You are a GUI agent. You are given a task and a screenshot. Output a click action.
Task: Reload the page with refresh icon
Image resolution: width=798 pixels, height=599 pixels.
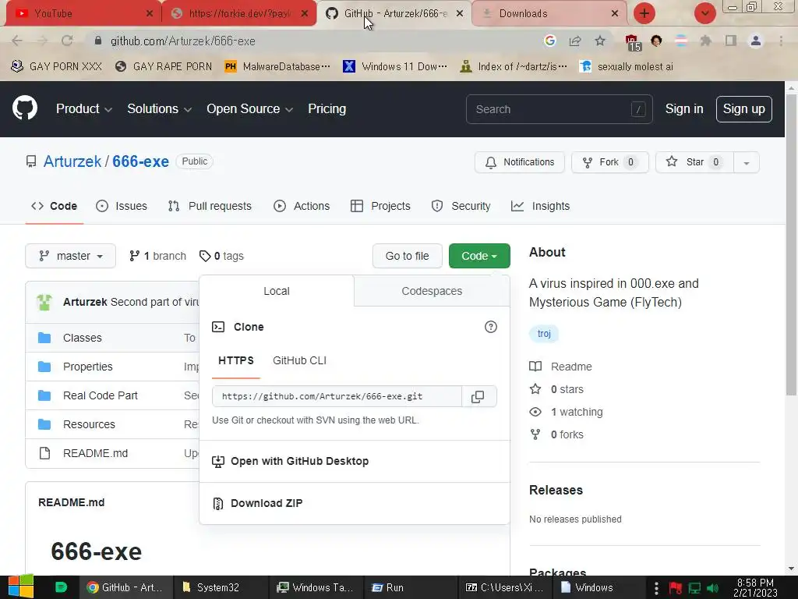click(x=67, y=41)
